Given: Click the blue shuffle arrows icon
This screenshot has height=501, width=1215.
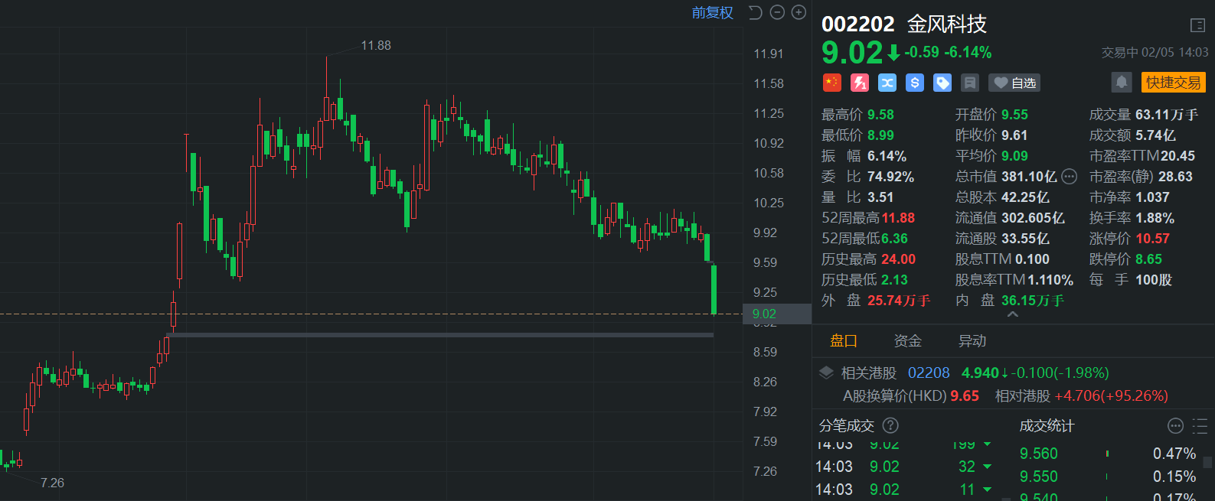Looking at the screenshot, I should 887,83.
